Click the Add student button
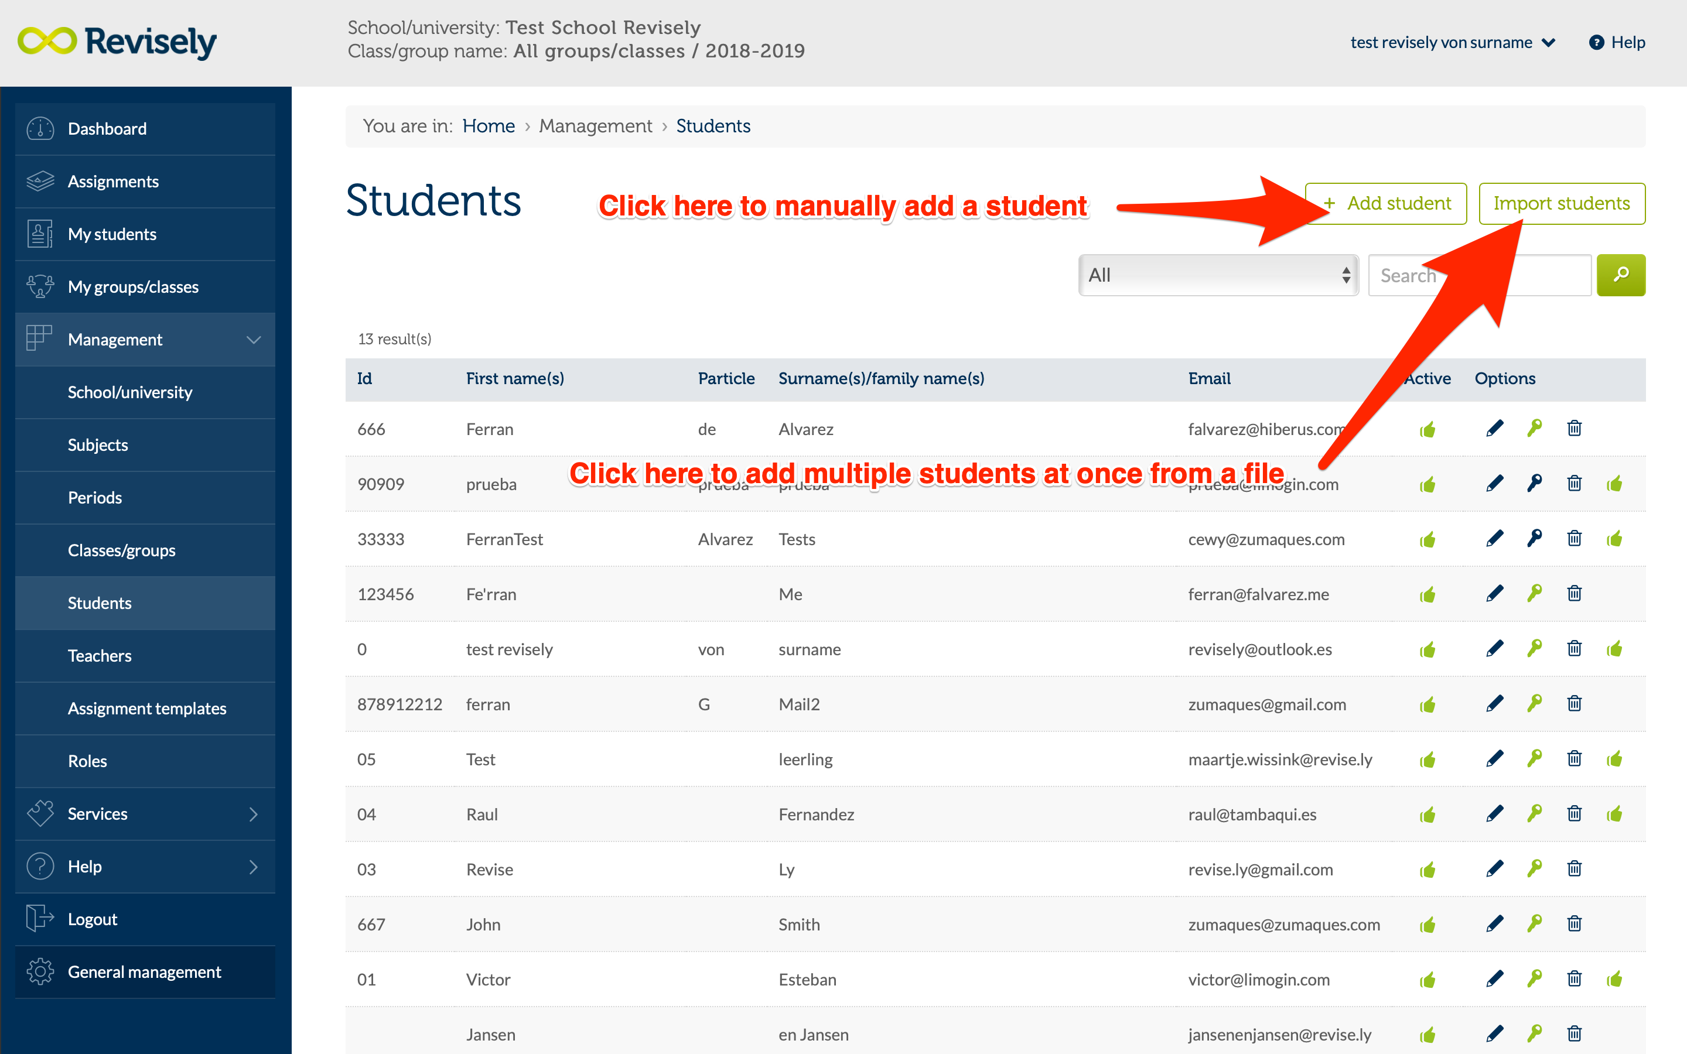Image resolution: width=1687 pixels, height=1054 pixels. pos(1386,204)
